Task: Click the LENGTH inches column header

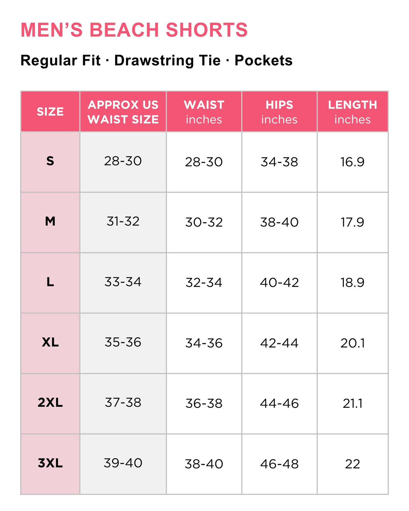Action: coord(352,111)
